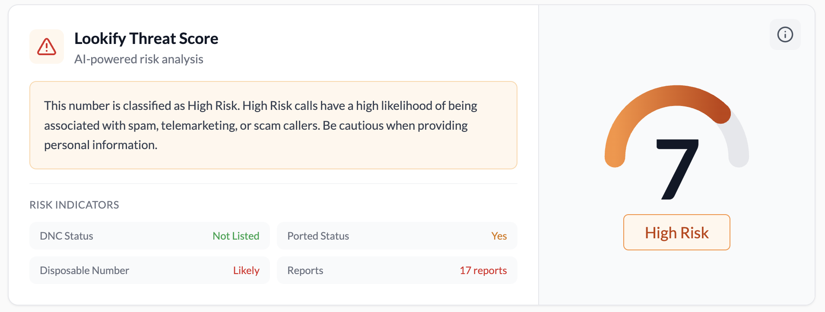Click the Not Listed status value
825x312 pixels.
pyautogui.click(x=236, y=236)
